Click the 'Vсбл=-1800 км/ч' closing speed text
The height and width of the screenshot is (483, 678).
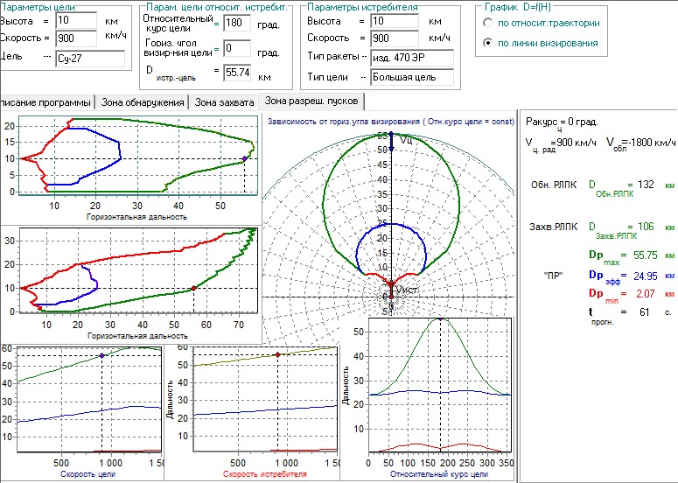(x=640, y=143)
